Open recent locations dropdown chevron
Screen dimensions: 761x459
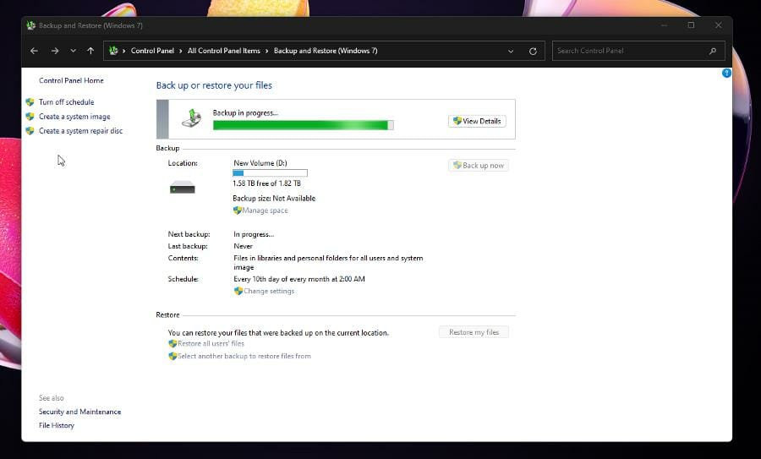(73, 51)
